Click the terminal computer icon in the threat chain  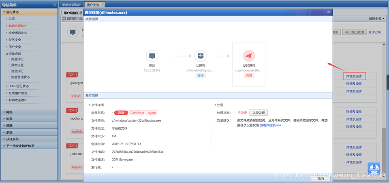pyautogui.click(x=152, y=56)
